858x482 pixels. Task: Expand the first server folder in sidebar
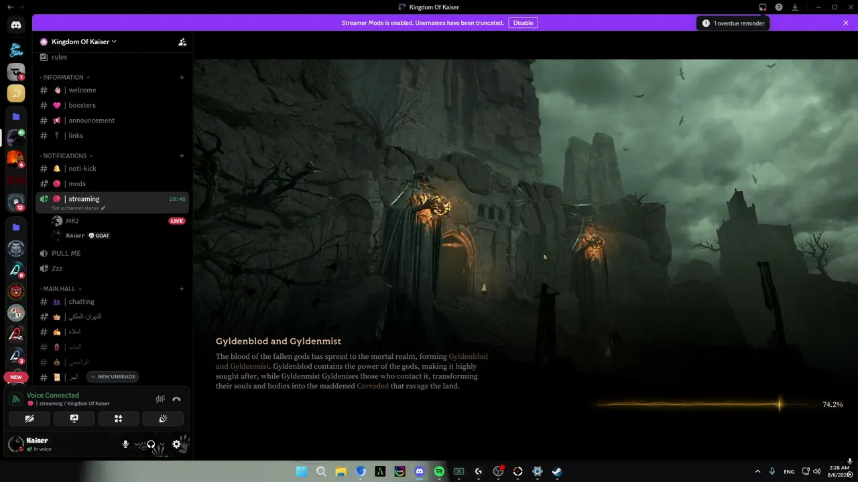point(16,116)
